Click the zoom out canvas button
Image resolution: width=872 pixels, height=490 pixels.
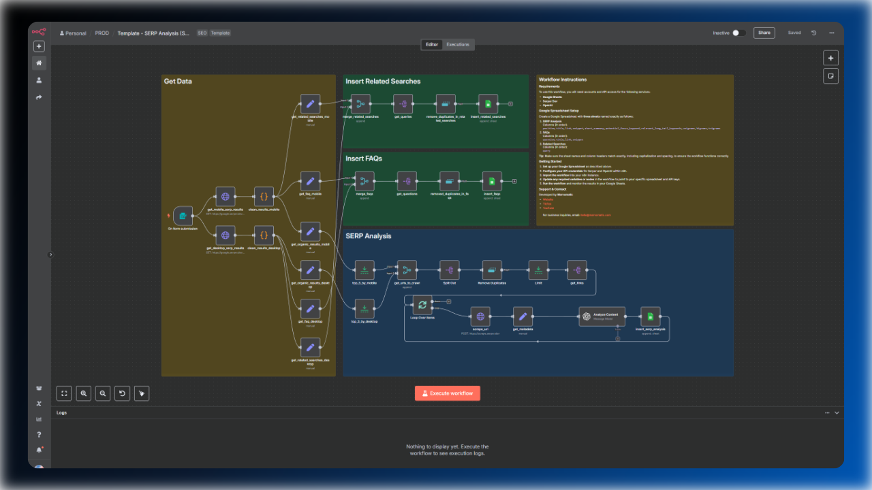103,393
